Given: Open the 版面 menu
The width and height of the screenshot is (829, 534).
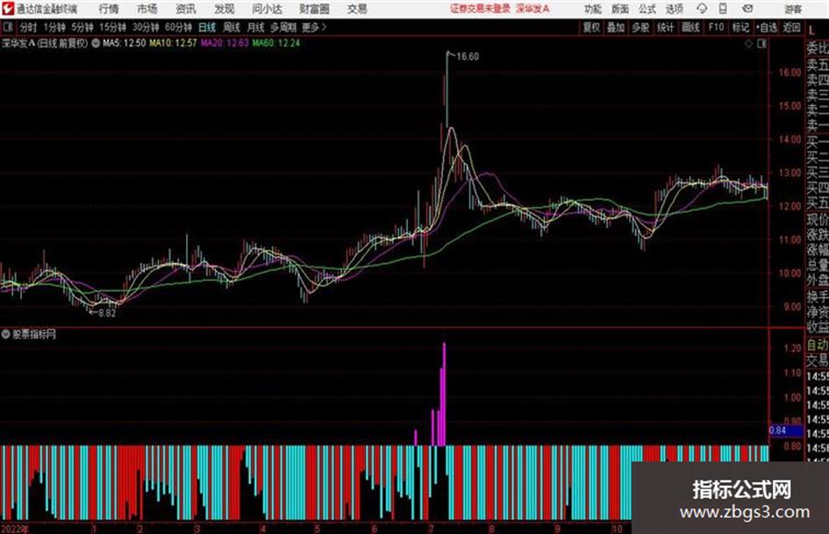Looking at the screenshot, I should 619,9.
